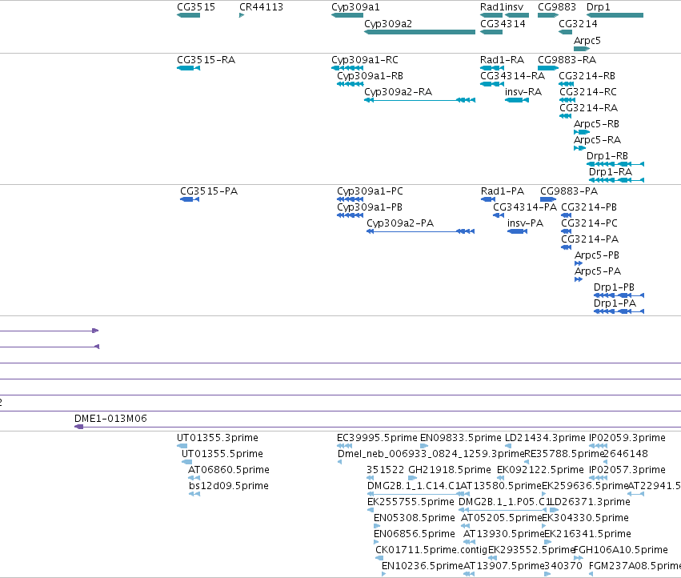Select the EC39995.5prime EST
Image resolution: width=681 pixels, height=578 pixels.
pyautogui.click(x=377, y=438)
